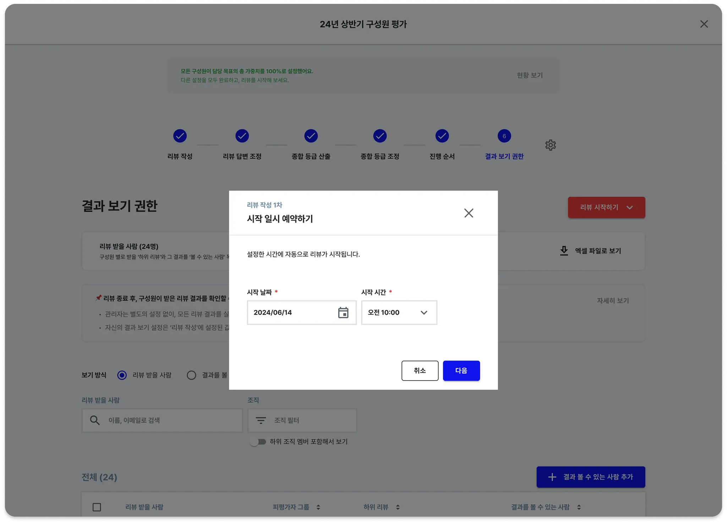The width and height of the screenshot is (727, 523).
Task: Click the 시작 날짜 2024/06/14 field
Action: click(302, 313)
